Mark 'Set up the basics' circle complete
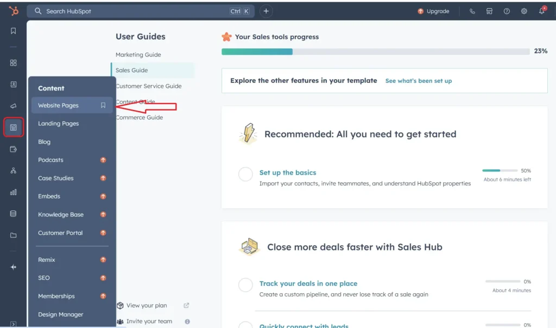 [x=245, y=174]
